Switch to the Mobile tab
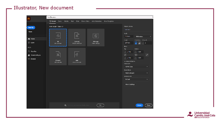 (66, 21)
